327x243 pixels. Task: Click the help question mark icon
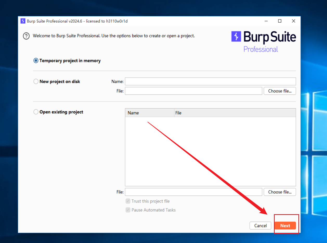[26, 36]
